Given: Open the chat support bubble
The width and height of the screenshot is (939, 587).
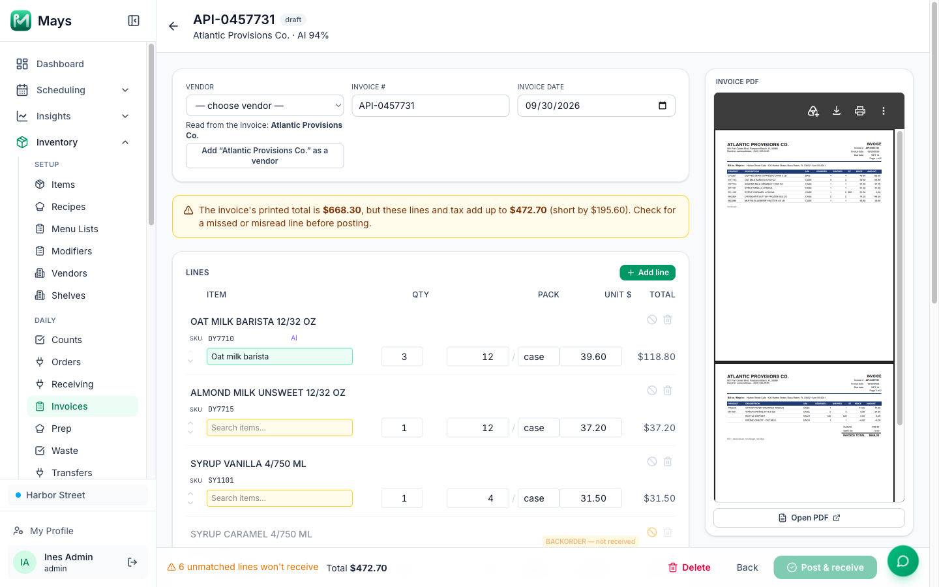Looking at the screenshot, I should coord(903,561).
